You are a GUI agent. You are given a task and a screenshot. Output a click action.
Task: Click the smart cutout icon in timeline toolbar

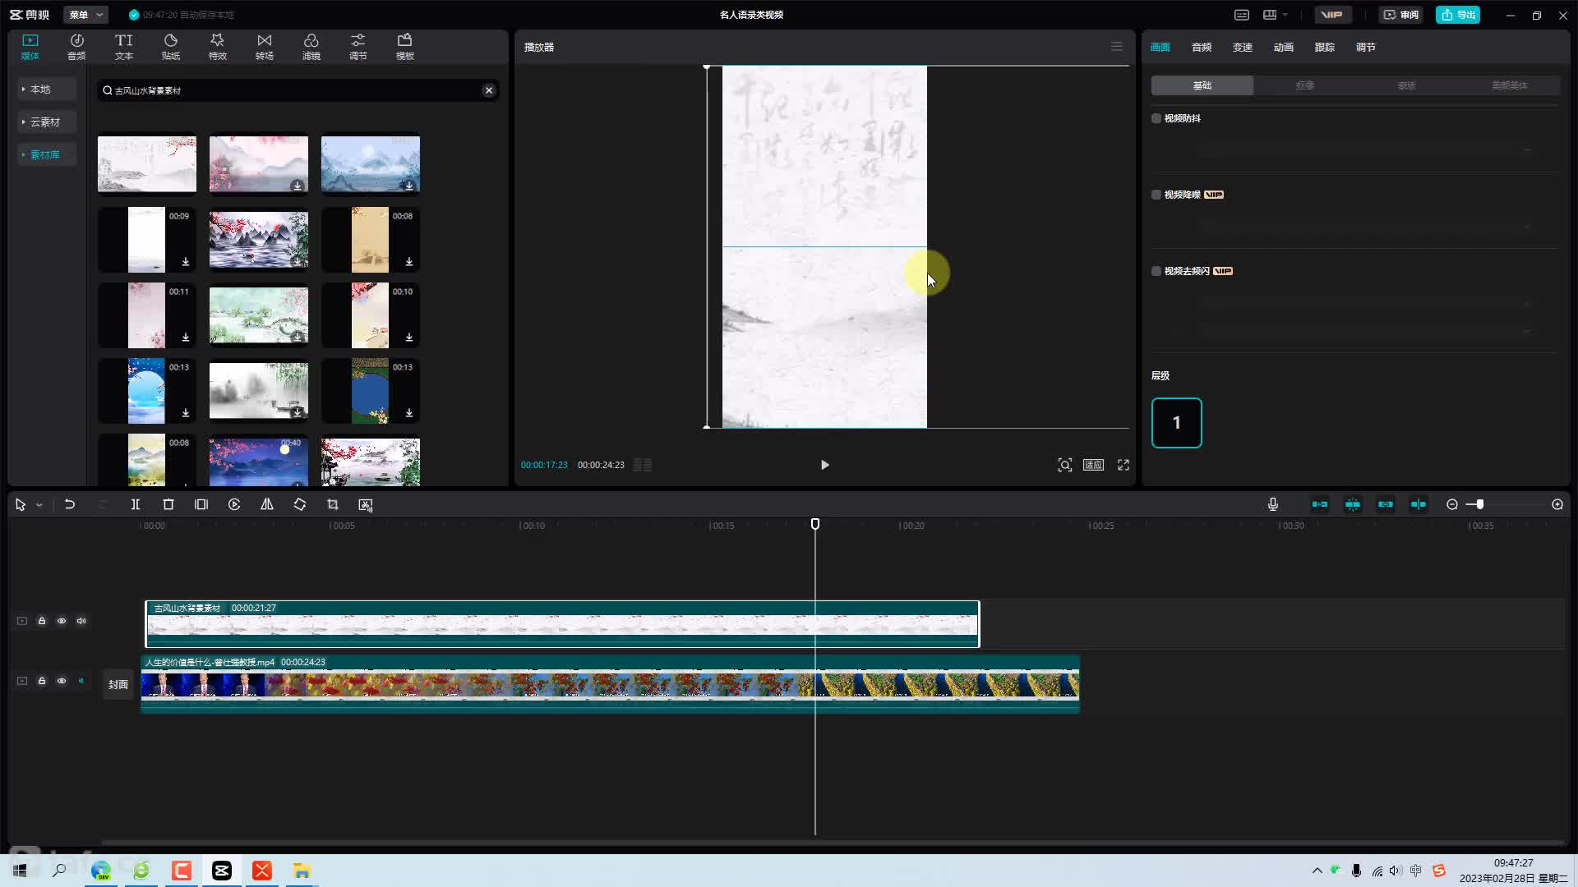366,504
